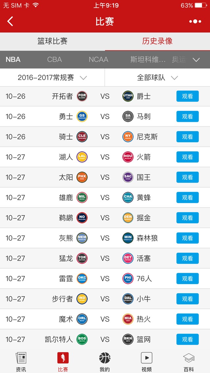Image resolution: width=210 pixels, height=373 pixels.
Task: Select the NCAA league tab
Action: pos(99,59)
